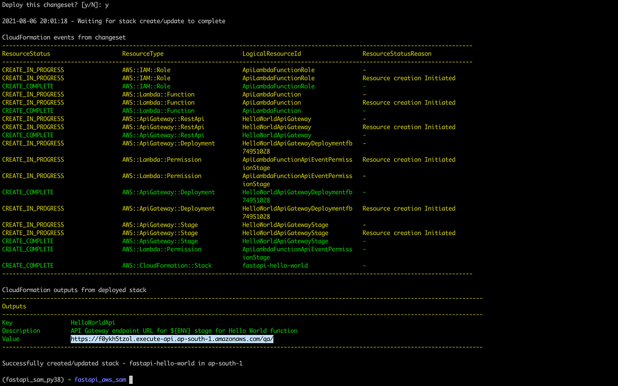Click the 'Key' output label
Viewport: 618px width, 386px height.
7,323
